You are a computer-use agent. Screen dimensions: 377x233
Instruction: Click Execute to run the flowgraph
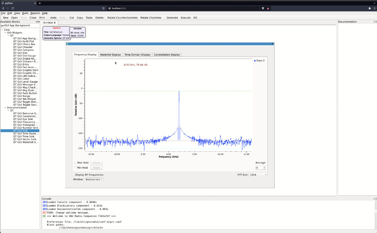coord(185,18)
